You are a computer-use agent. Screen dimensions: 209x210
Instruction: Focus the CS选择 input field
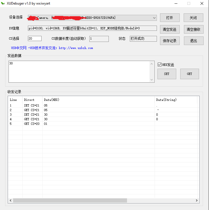(x=34, y=38)
